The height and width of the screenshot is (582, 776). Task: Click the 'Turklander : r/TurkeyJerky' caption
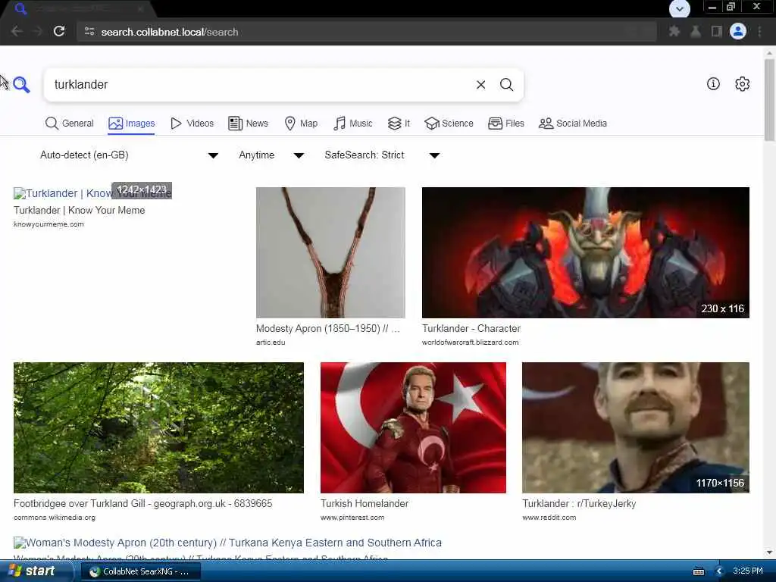pyautogui.click(x=579, y=503)
